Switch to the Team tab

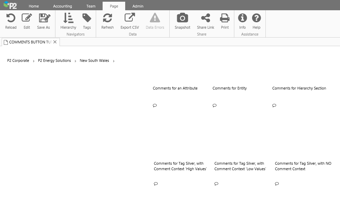(x=91, y=6)
